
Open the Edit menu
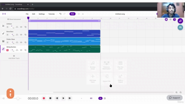pos(34,14)
